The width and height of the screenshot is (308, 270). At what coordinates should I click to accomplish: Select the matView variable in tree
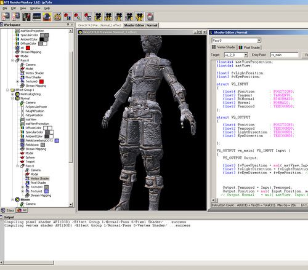[31, 119]
